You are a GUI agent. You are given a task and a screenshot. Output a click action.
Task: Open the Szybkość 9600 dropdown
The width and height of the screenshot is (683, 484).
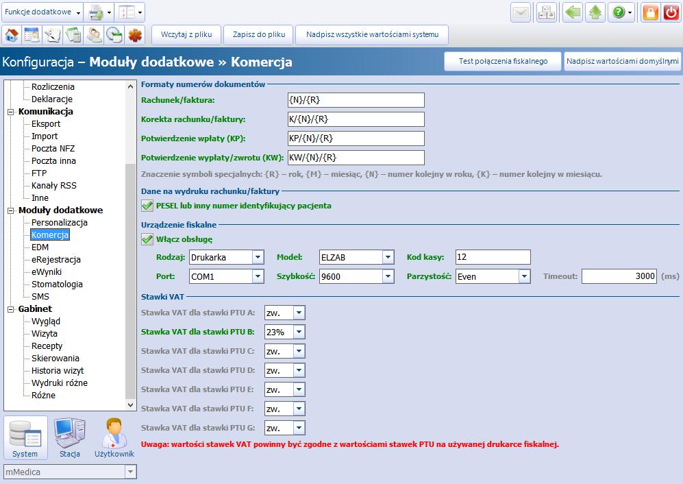388,276
